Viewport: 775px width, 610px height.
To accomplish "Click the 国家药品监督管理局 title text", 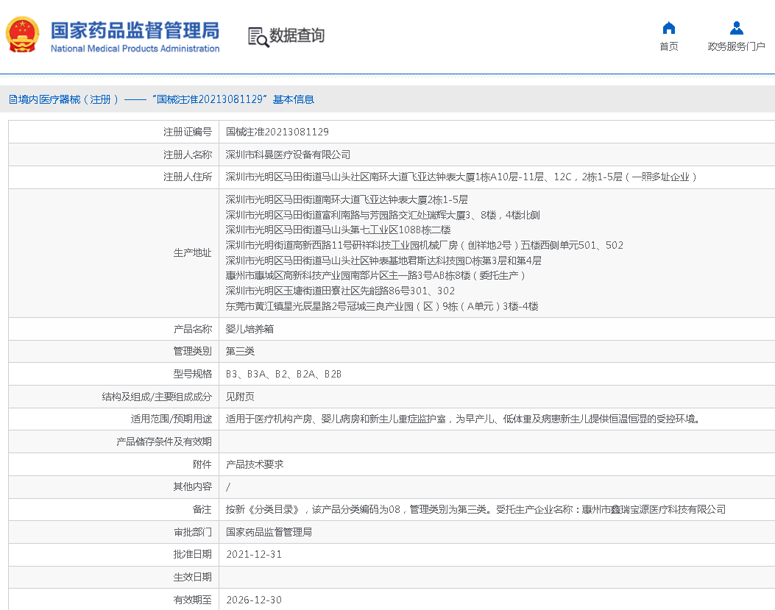I will pos(135,30).
